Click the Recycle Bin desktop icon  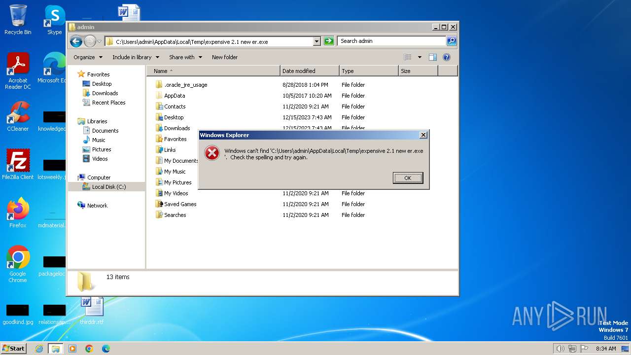(18, 20)
